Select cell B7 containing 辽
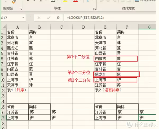Viewport: 159px width, 129px height. tap(39, 64)
